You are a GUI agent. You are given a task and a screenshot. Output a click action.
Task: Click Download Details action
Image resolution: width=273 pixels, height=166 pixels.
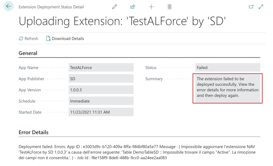click(x=65, y=39)
